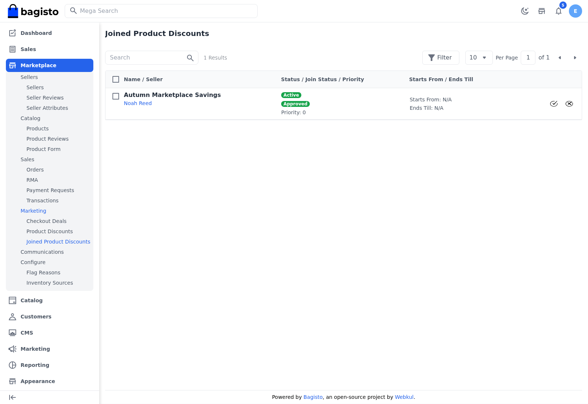The image size is (588, 404).
Task: Toggle dark mode moon icon
Action: click(x=525, y=11)
